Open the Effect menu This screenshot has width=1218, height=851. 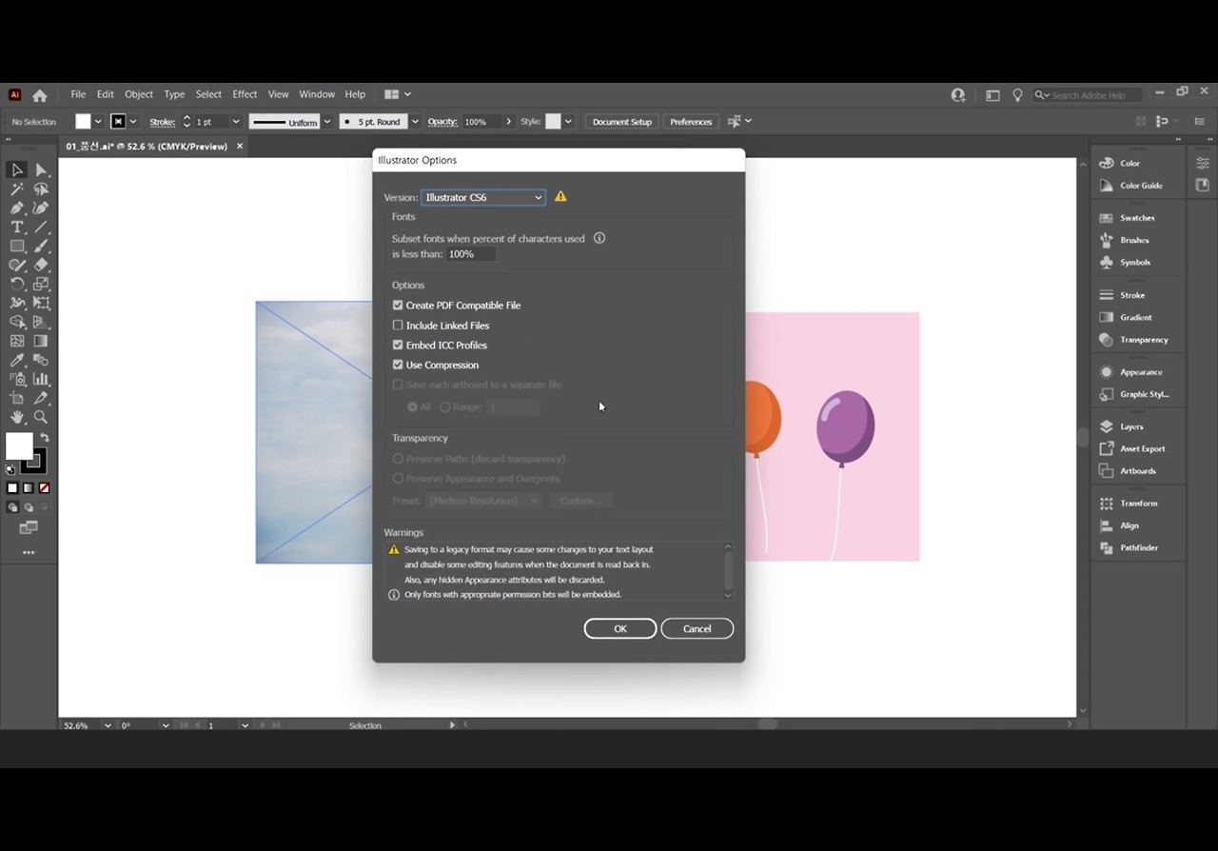click(x=245, y=94)
